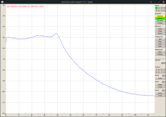
Task: Enable the Pk Hold analyser mode
Action: [160, 21]
